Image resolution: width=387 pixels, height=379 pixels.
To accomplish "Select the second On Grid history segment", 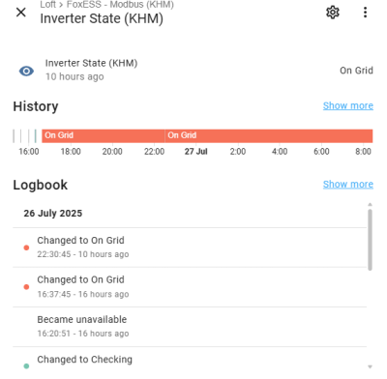I will 269,135.
